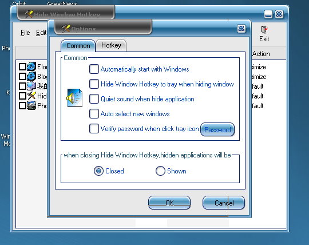This screenshot has width=309, height=245.
Task: Open the Edit menu in main window
Action: pyautogui.click(x=41, y=33)
